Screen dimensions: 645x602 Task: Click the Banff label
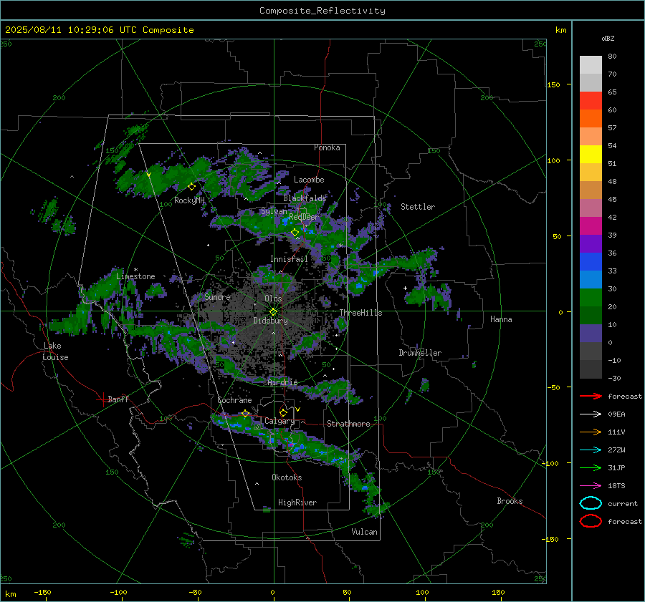click(118, 399)
